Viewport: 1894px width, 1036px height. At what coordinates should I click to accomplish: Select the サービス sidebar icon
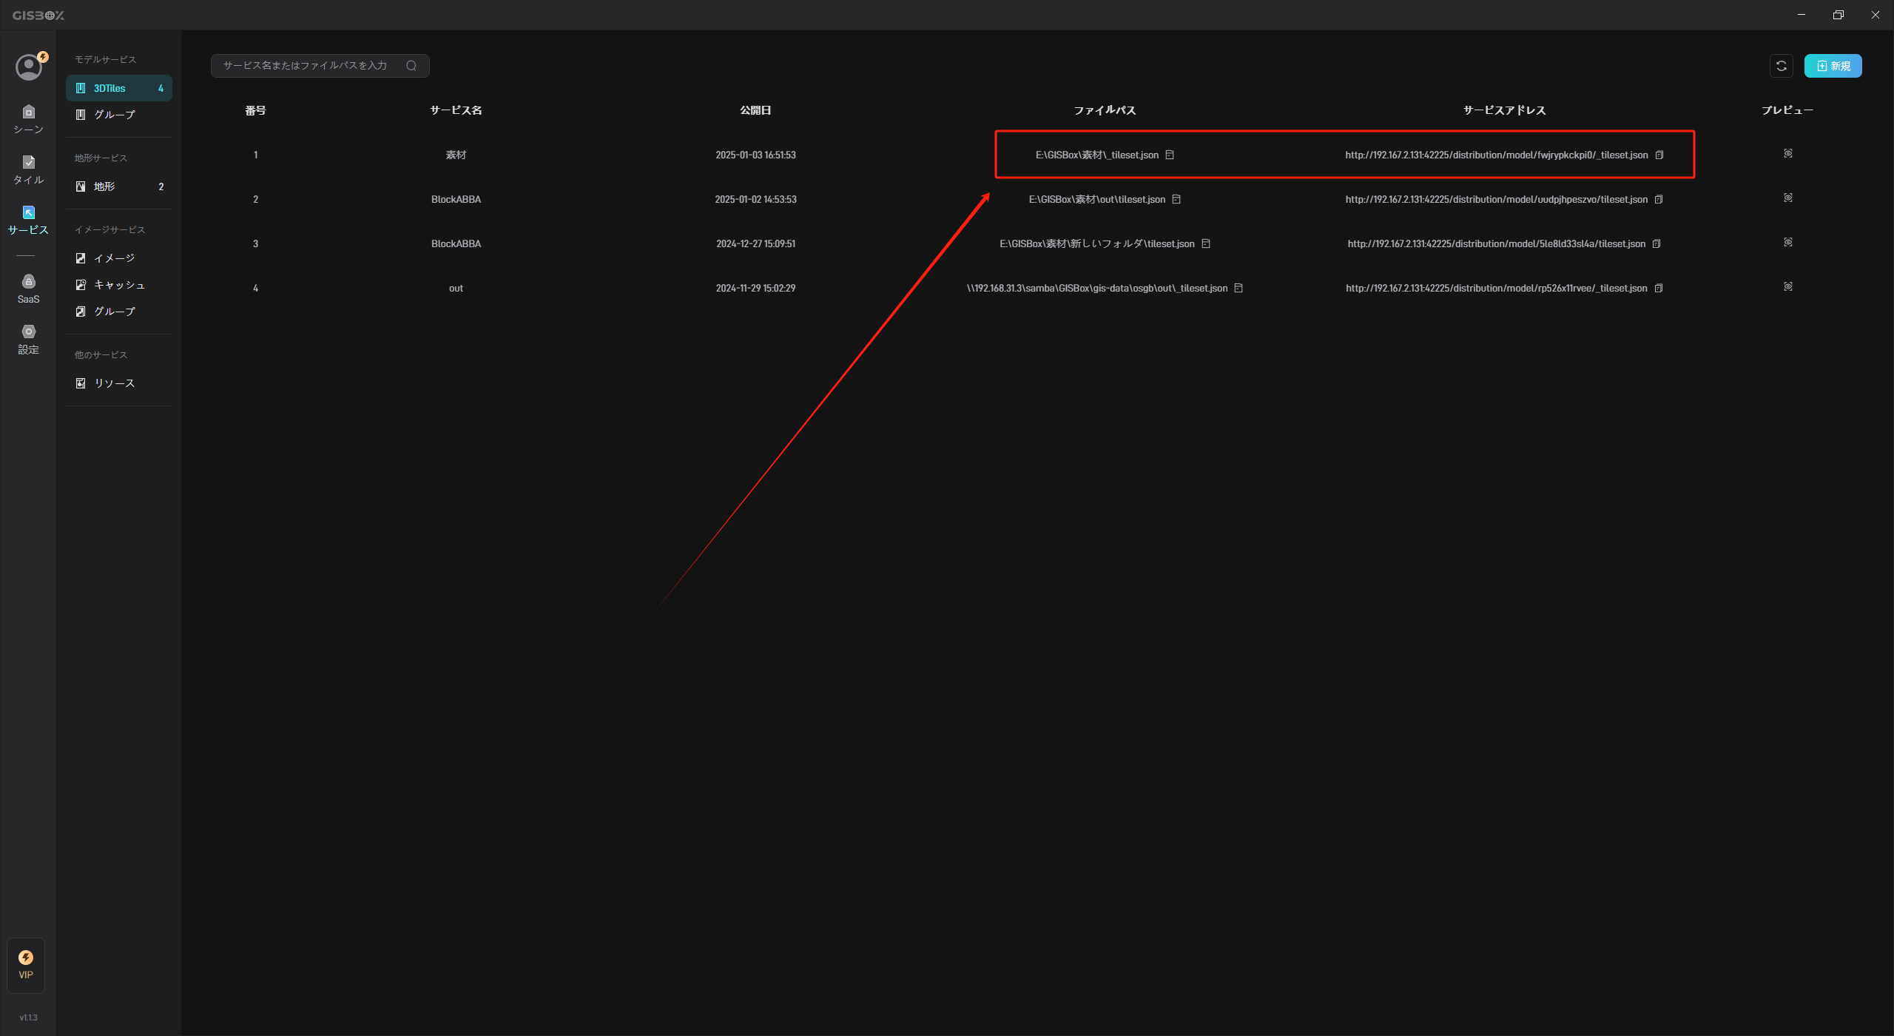(x=28, y=220)
